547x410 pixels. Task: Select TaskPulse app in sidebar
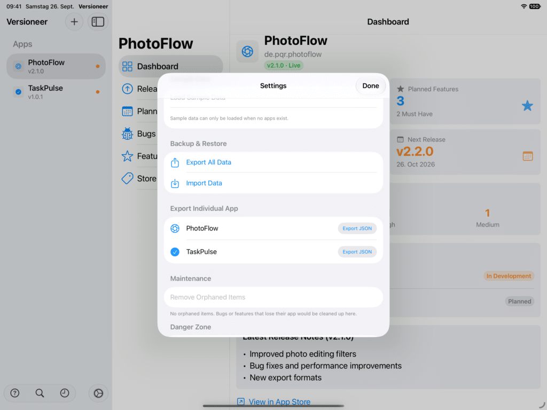pyautogui.click(x=56, y=92)
